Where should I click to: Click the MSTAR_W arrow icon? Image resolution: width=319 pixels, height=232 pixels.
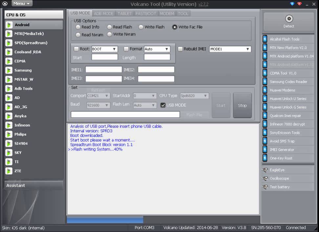[9, 79]
